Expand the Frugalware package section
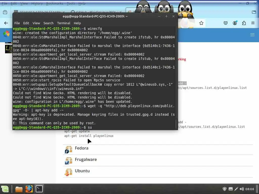 (x=158, y=160)
